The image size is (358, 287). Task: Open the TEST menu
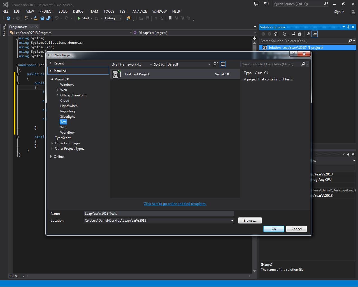pyautogui.click(x=123, y=11)
